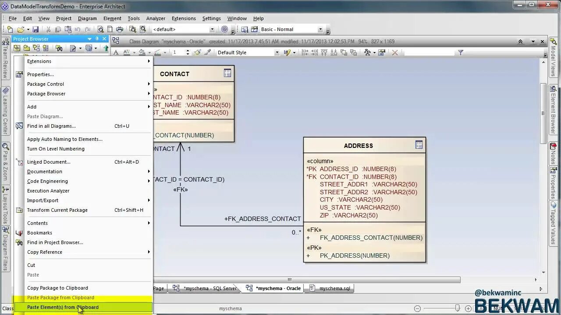Open the Element Browser side tab

pyautogui.click(x=553, y=109)
